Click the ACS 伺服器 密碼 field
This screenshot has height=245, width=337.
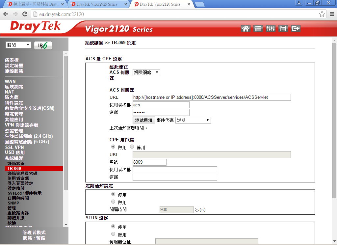(x=161, y=112)
